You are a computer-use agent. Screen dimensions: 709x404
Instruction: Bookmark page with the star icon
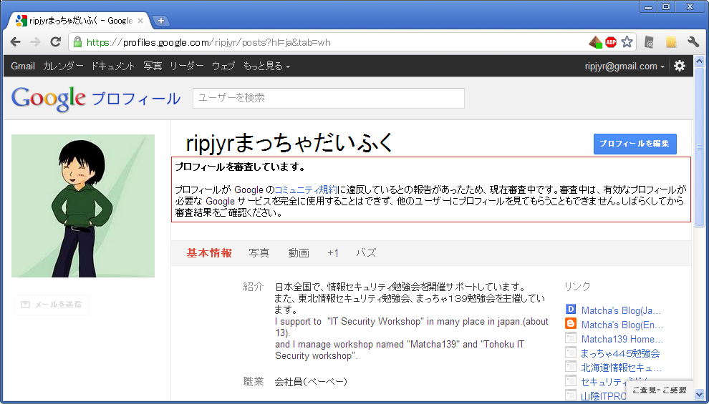[627, 42]
